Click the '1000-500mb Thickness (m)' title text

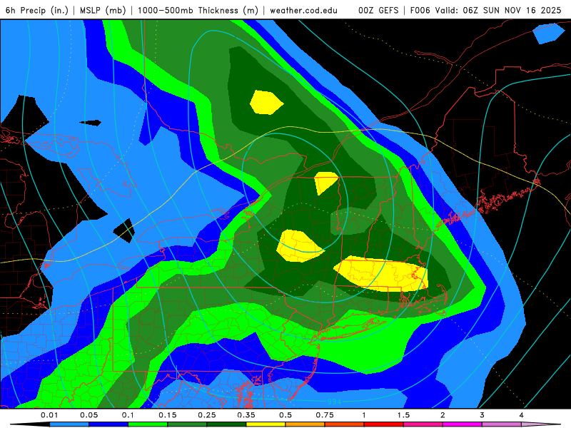click(198, 10)
